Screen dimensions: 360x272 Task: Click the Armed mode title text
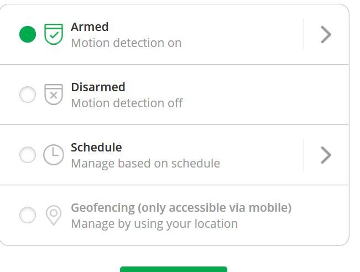pos(90,27)
